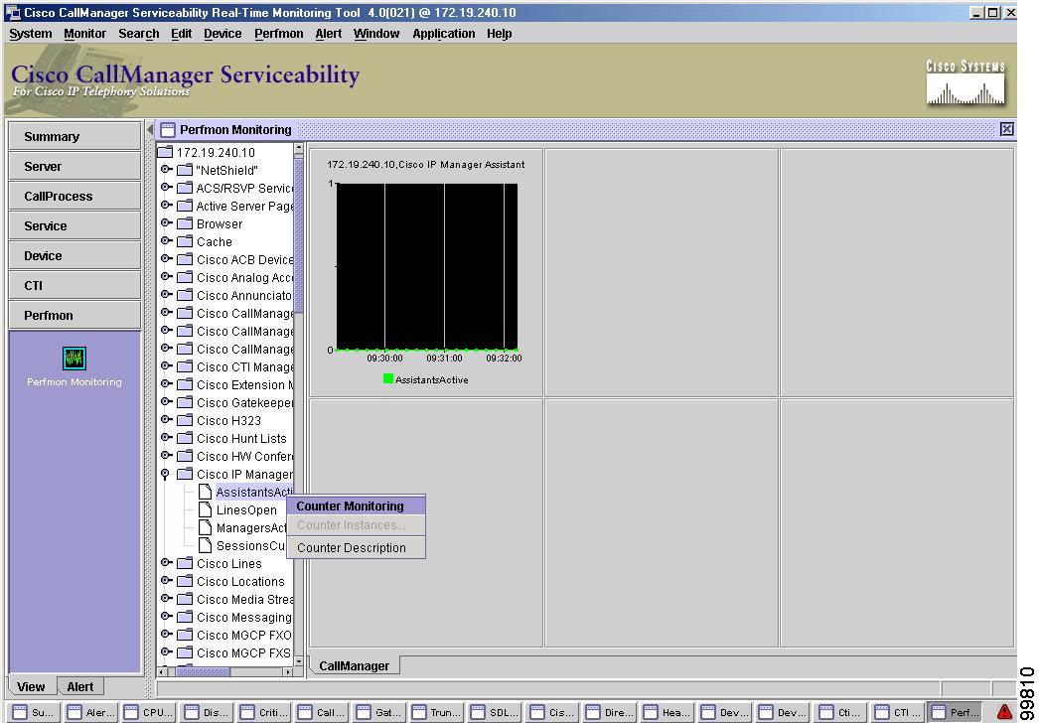This screenshot has height=723, width=1039.
Task: Select the Cisco Messaging tree row
Action: (243, 617)
